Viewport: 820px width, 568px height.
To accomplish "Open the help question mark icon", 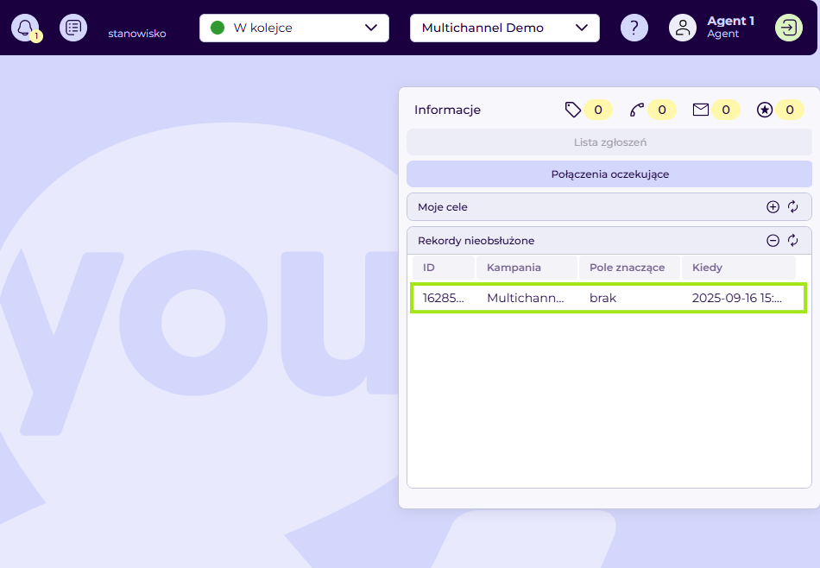I will point(634,28).
